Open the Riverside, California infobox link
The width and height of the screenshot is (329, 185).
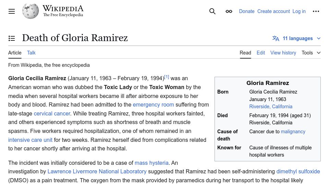pyautogui.click(x=271, y=107)
